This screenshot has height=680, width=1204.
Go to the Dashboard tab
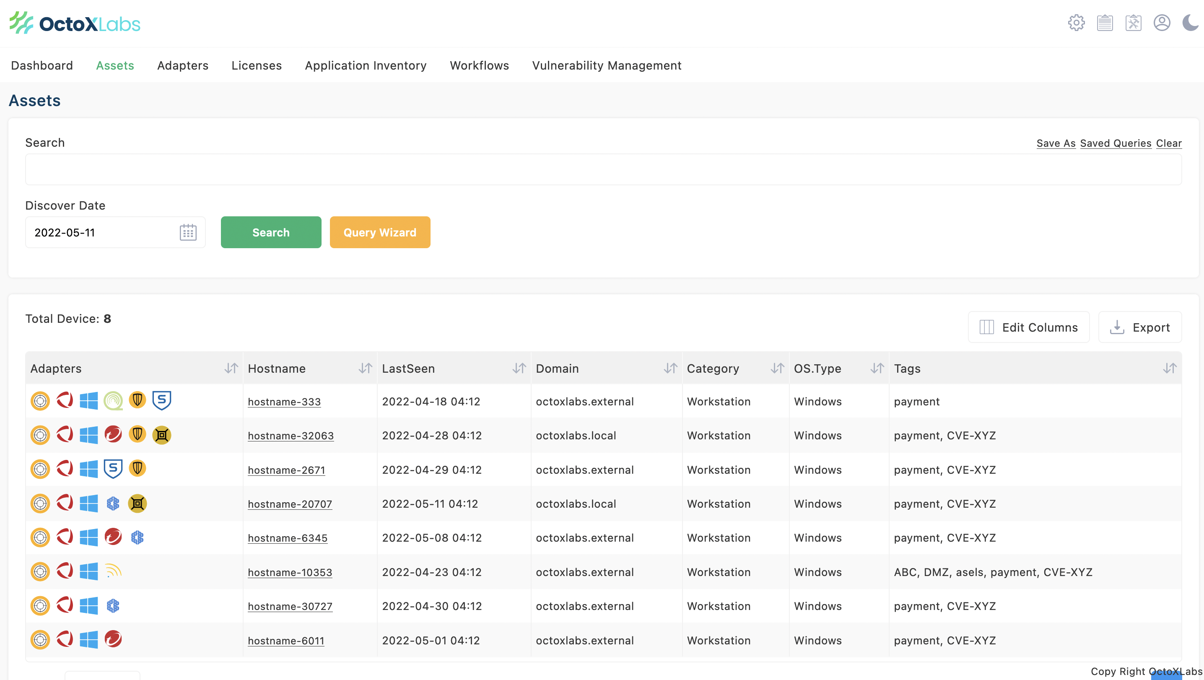coord(42,65)
